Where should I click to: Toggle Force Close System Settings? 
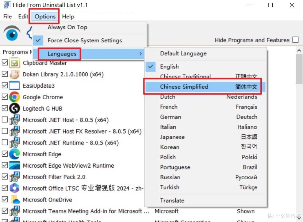(x=89, y=40)
